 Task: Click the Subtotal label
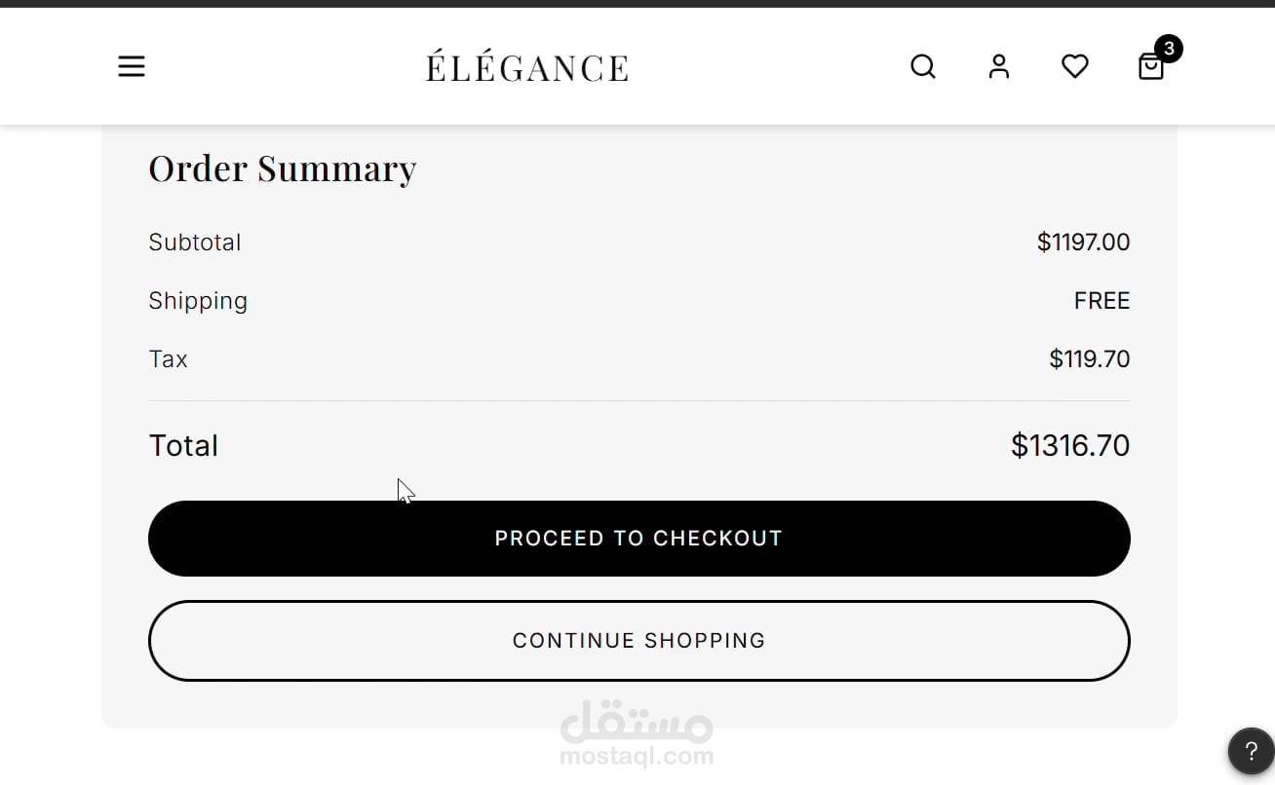(195, 243)
